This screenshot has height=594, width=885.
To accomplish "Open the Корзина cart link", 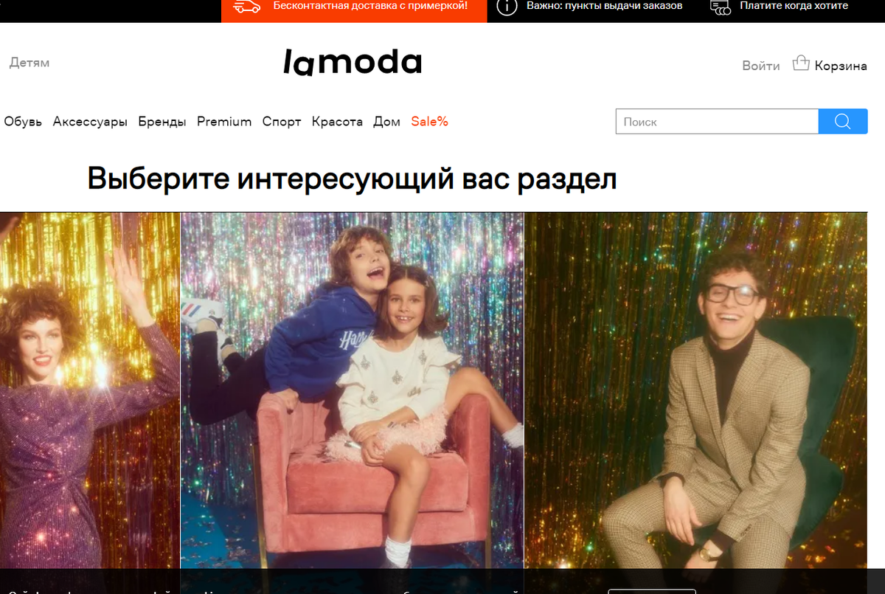I will (x=841, y=66).
